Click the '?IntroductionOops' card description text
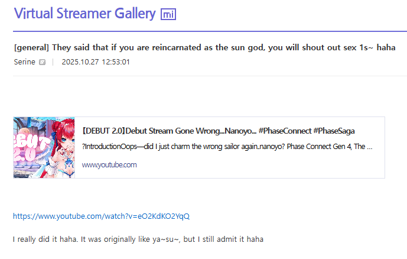The image size is (407, 259). click(x=109, y=147)
